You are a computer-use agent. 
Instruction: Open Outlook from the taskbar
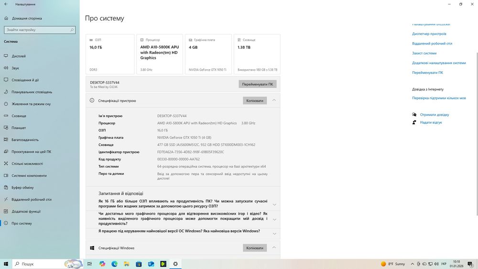(x=151, y=264)
